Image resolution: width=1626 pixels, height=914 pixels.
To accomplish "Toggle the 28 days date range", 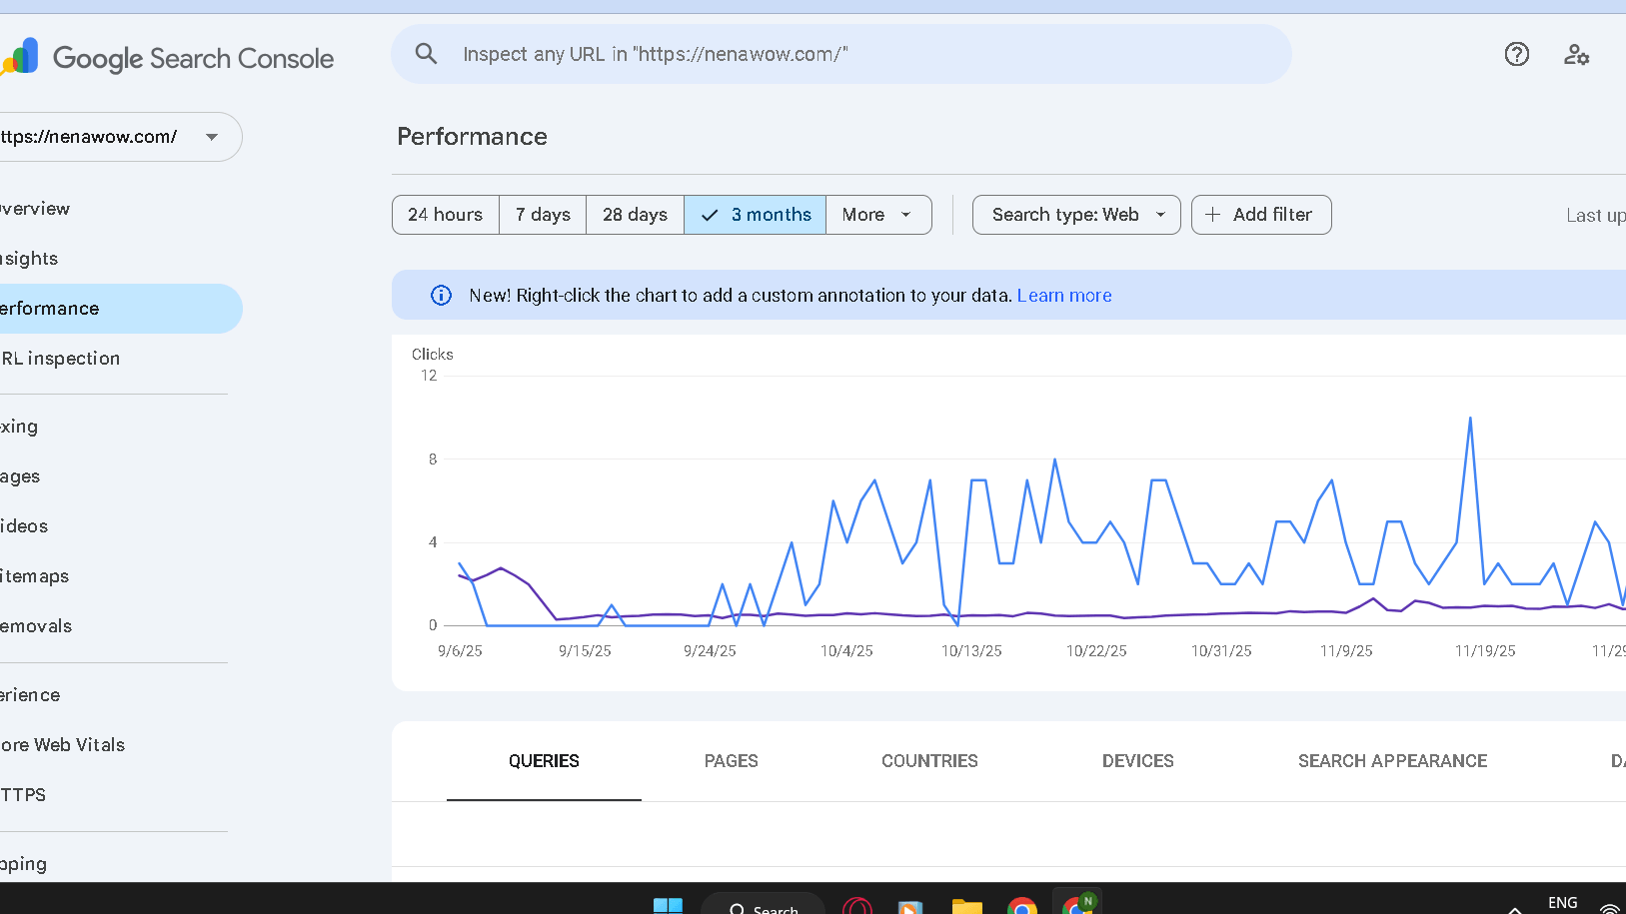I will [634, 214].
